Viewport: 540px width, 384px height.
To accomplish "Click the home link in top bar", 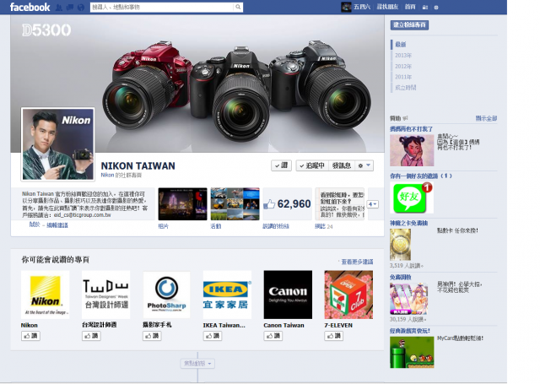I will point(410,7).
